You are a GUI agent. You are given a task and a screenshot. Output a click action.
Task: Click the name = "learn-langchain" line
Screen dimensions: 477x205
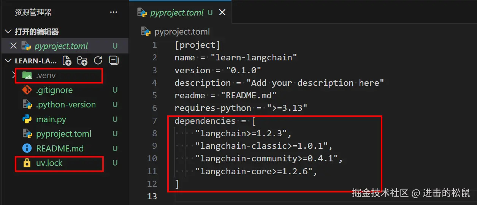236,58
